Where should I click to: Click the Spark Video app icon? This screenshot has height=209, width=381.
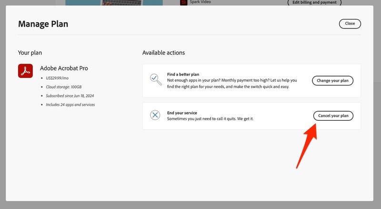click(x=183, y=2)
